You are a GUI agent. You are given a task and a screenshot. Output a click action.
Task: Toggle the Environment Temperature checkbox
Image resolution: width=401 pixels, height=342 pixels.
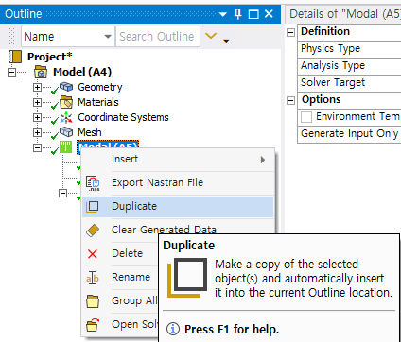click(306, 117)
